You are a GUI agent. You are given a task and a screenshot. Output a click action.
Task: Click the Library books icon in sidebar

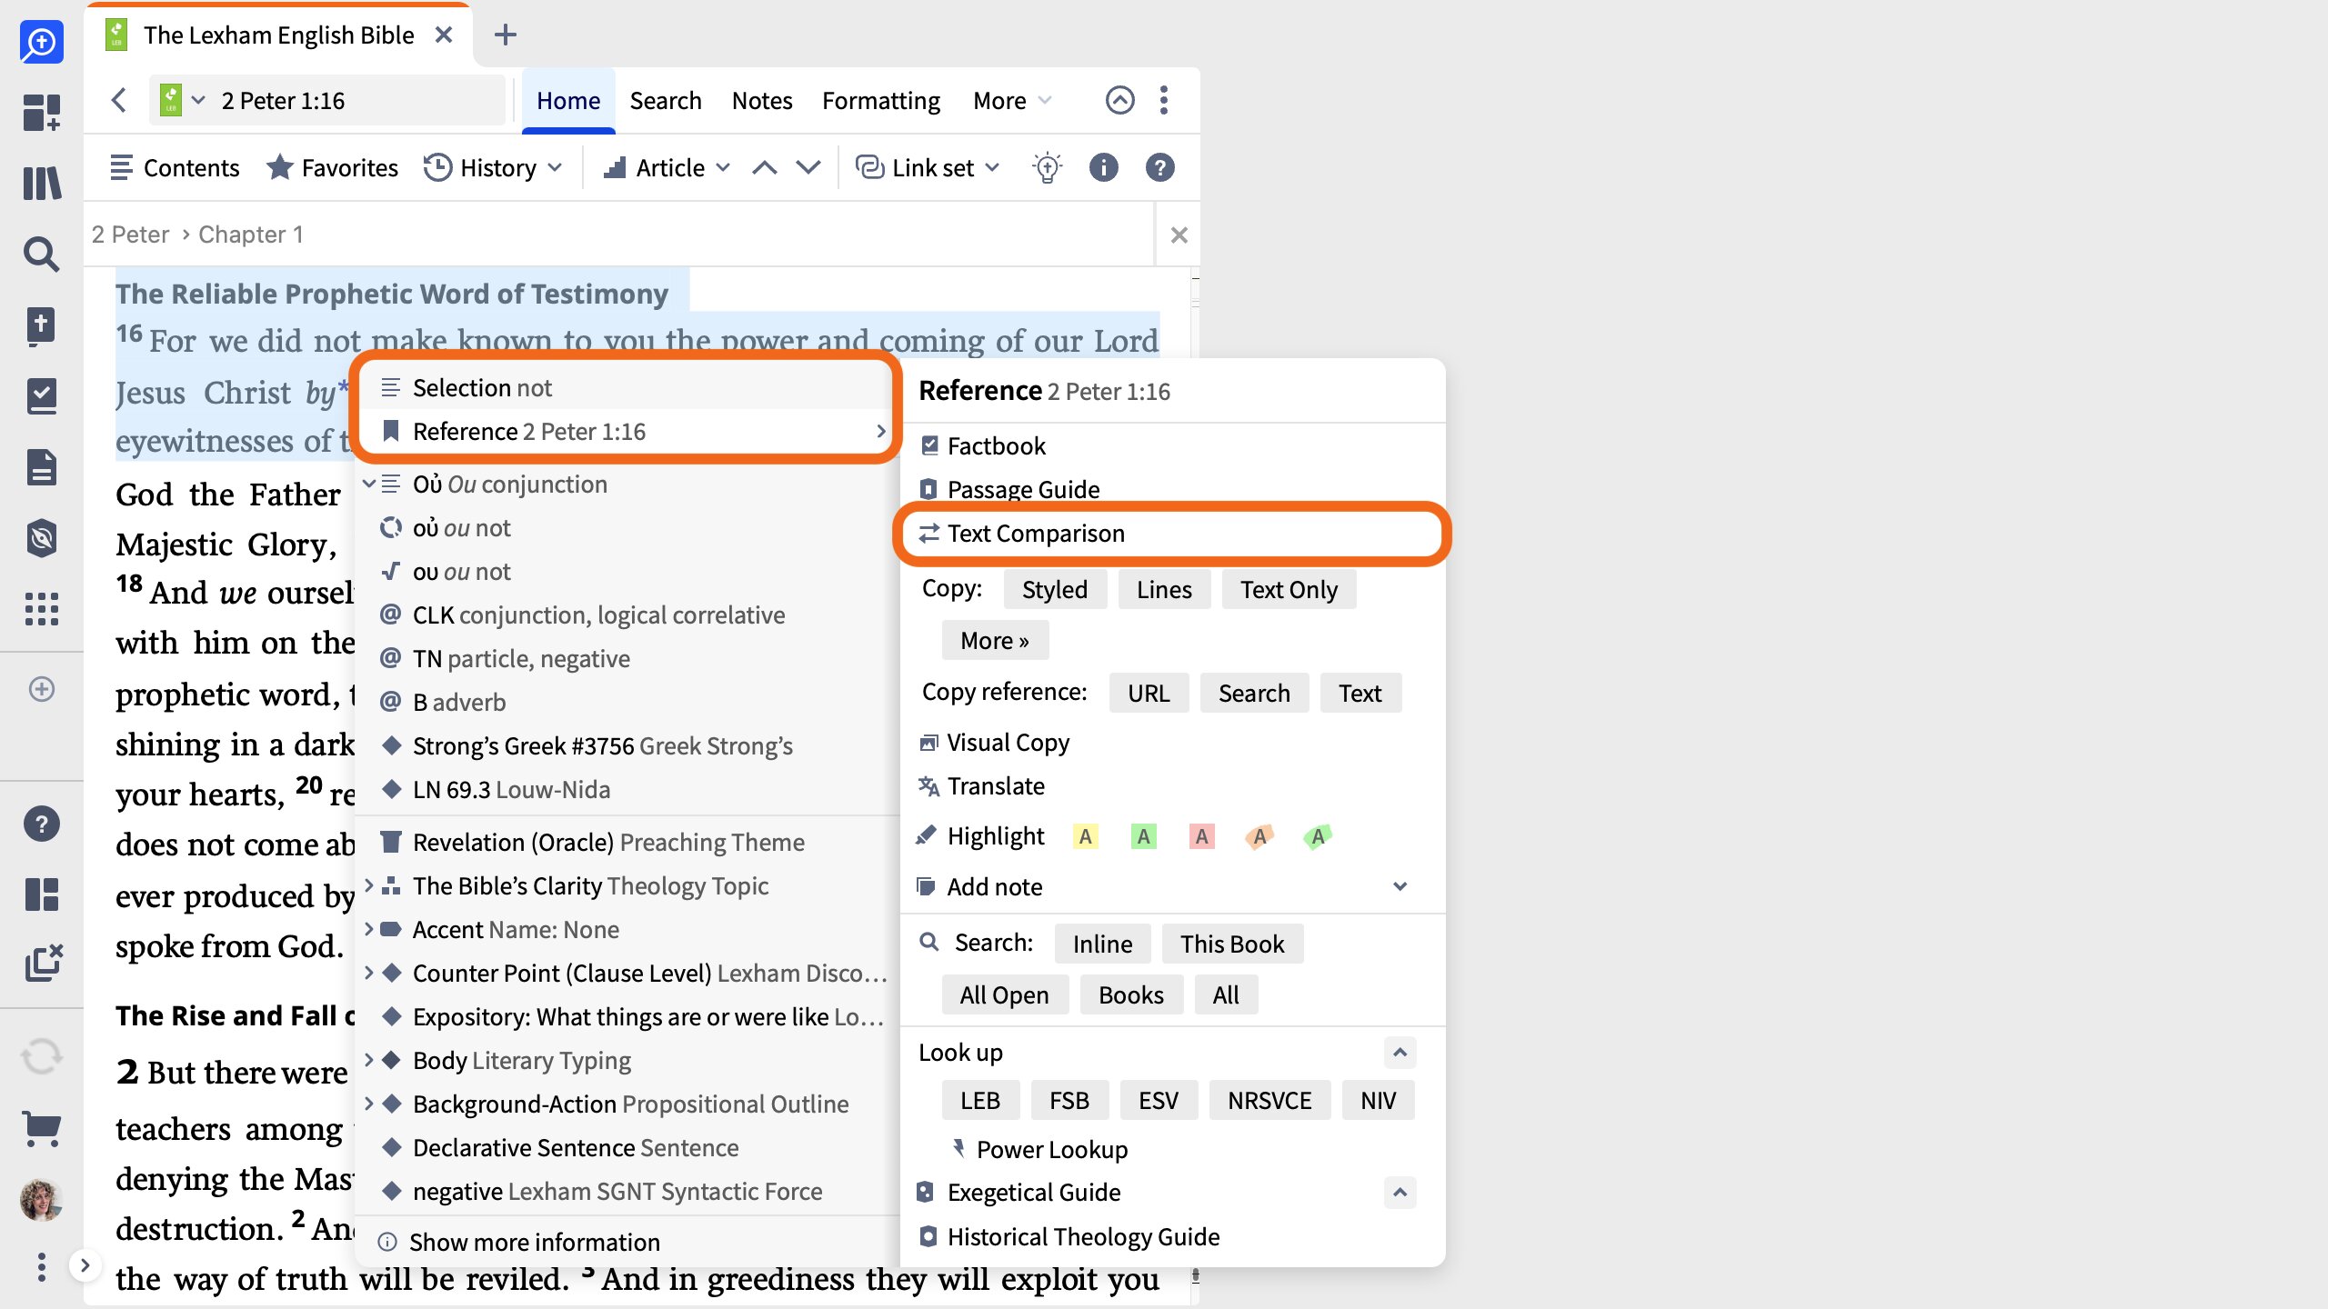(x=42, y=183)
